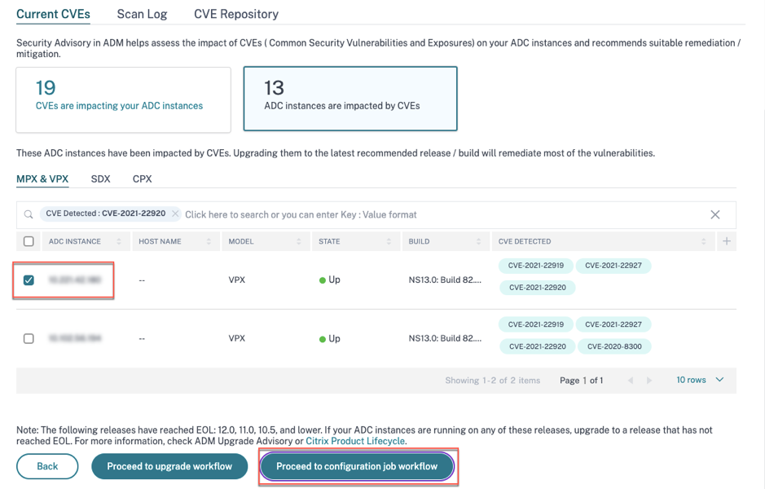Select the 13 ADC instances impacted card
Screen dimensions: 765x489
pos(350,99)
